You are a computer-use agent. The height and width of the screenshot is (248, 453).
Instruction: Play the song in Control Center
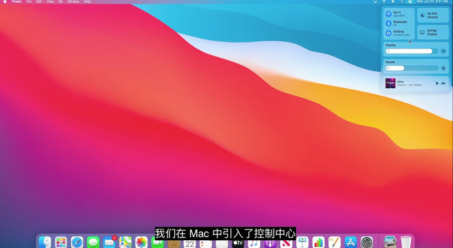click(x=437, y=83)
